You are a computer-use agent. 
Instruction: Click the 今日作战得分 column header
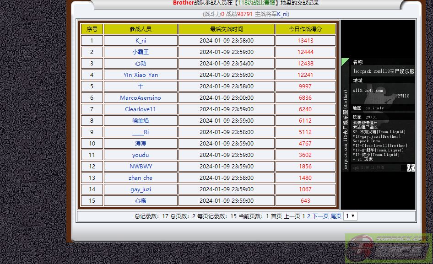coord(305,29)
